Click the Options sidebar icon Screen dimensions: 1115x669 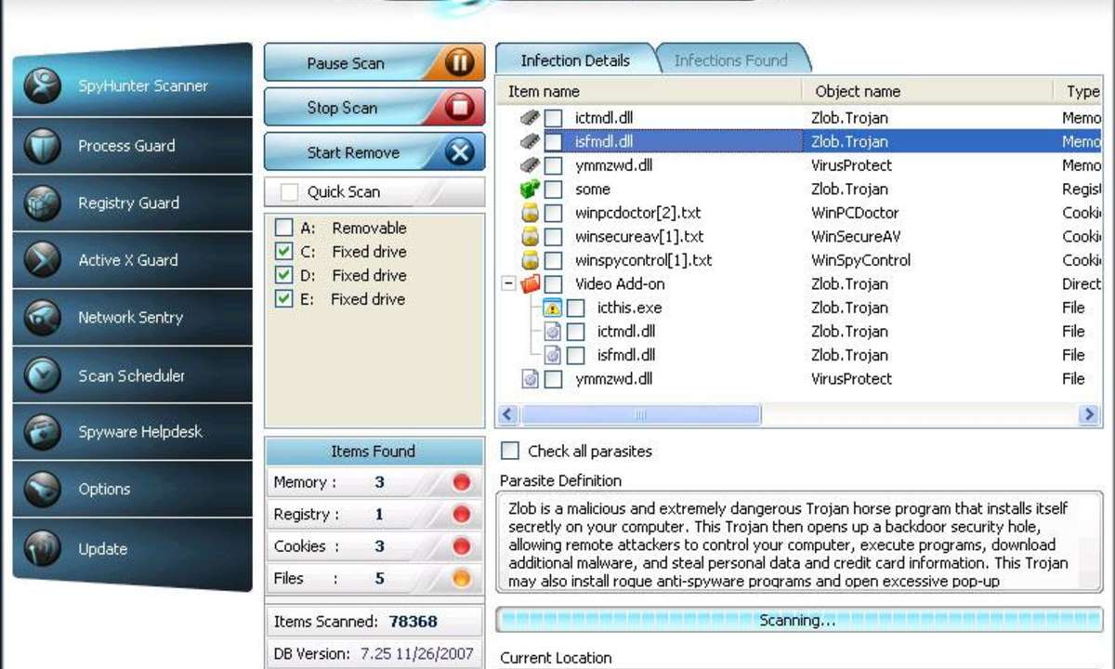pyautogui.click(x=43, y=490)
